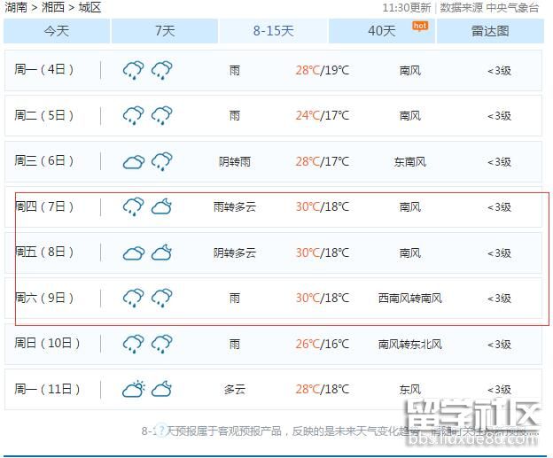Click the overcast cloud icon for 周三（6日）
The height and width of the screenshot is (458, 553).
tap(133, 161)
